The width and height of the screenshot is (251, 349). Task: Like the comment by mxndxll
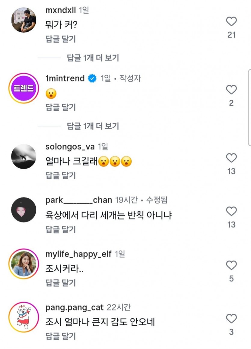231,21
